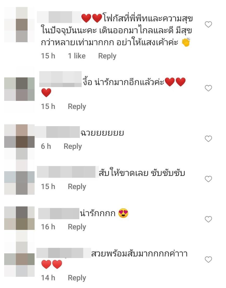226x288 pixels.
Task: Like the น่ารักมากอีกแล้วค่ะ comment
Action: 208,88
